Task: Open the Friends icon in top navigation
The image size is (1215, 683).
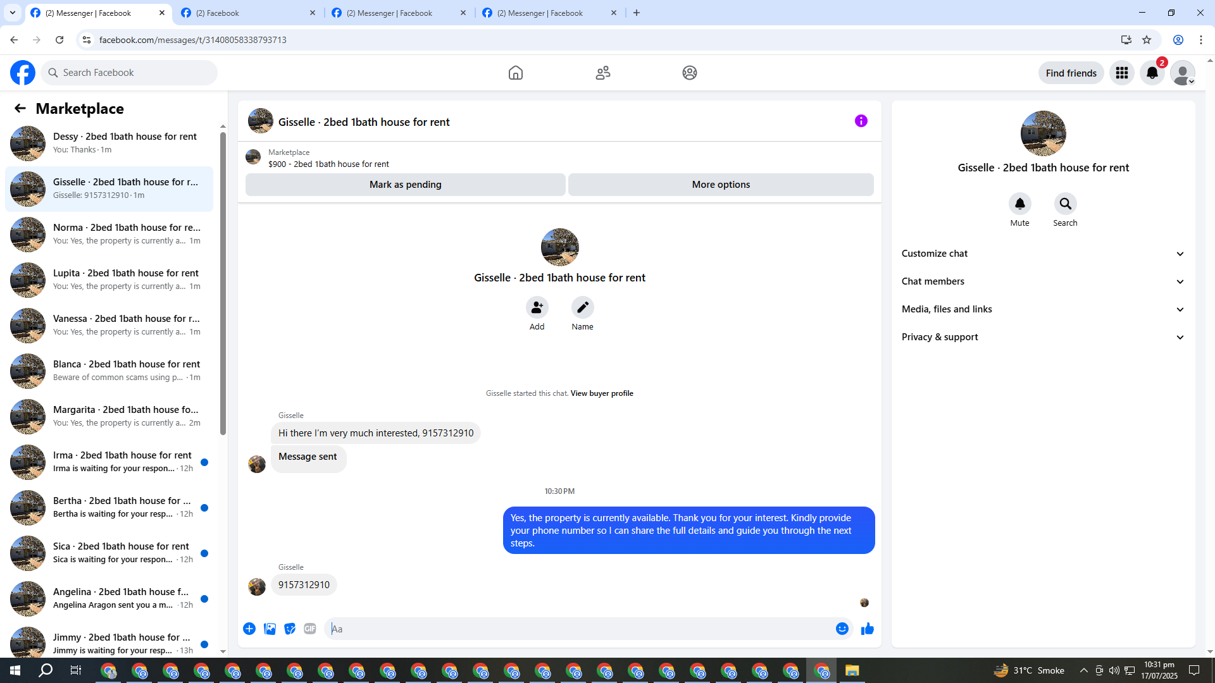Action: pyautogui.click(x=603, y=73)
